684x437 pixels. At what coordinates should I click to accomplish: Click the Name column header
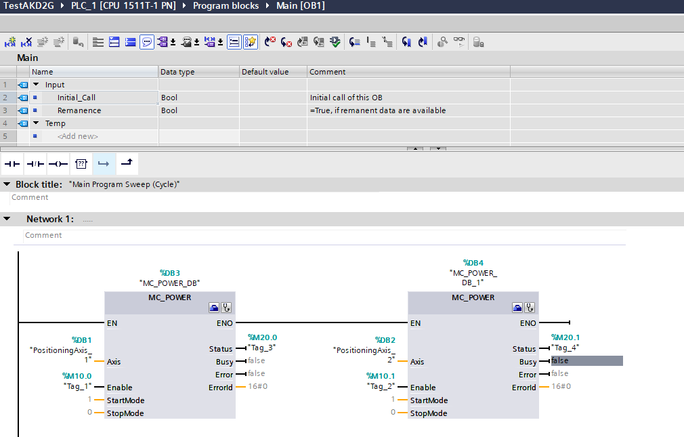point(93,72)
